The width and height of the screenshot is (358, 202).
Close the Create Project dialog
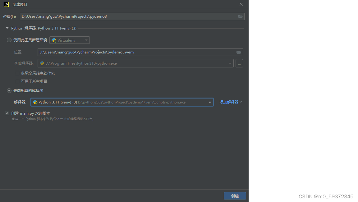click(241, 4)
